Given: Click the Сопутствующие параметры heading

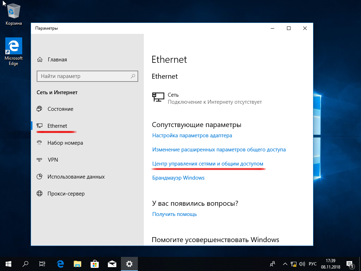Looking at the screenshot, I should coord(196,125).
